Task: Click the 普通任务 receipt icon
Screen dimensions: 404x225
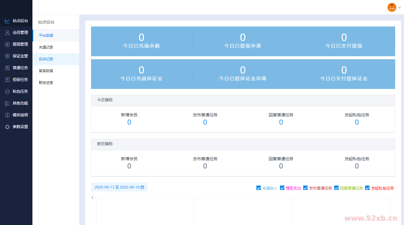Action: point(7,68)
